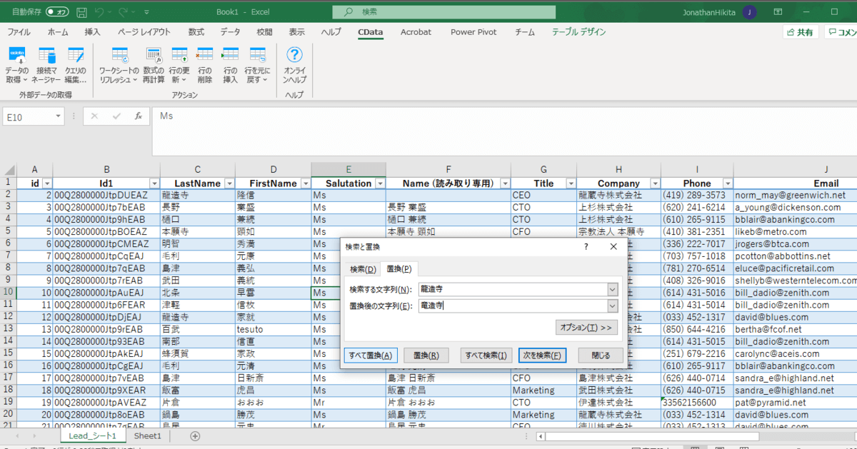
Task: Expand options with the オプション button
Action: pyautogui.click(x=586, y=328)
